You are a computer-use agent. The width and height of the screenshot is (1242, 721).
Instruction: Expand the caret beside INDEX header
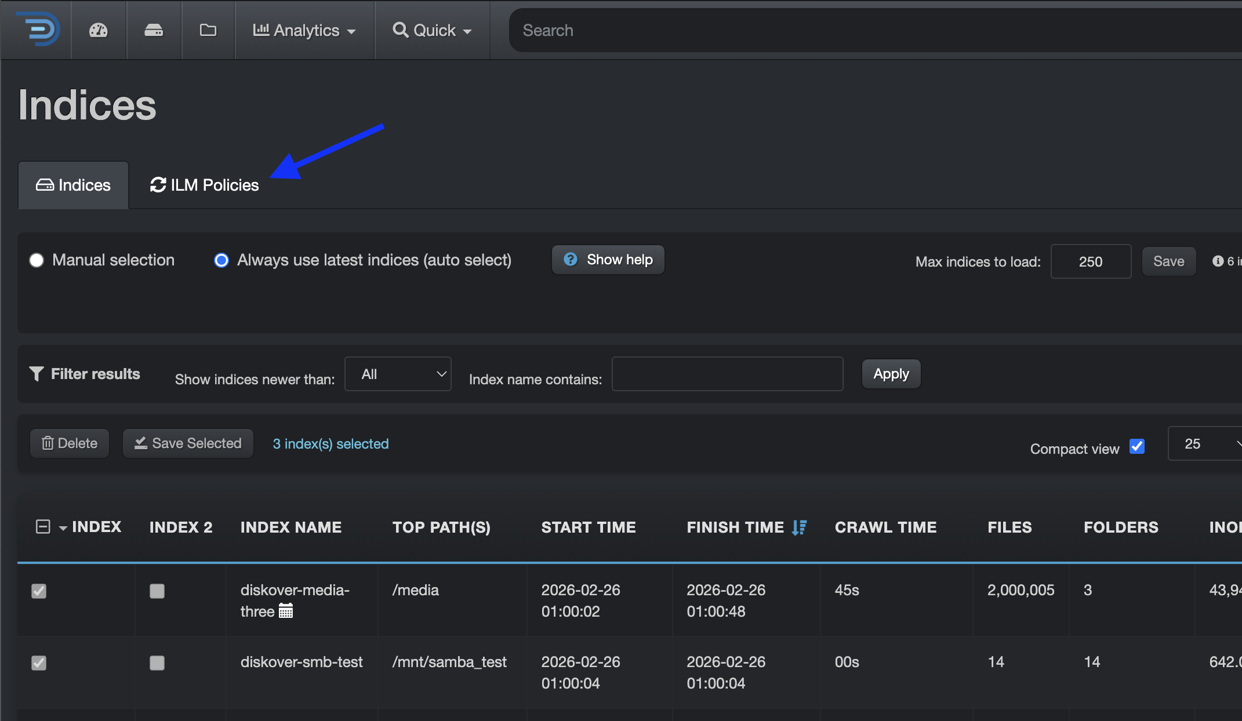click(x=63, y=528)
